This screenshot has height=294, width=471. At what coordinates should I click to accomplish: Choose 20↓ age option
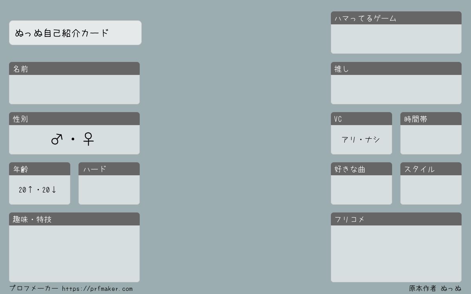(x=49, y=190)
